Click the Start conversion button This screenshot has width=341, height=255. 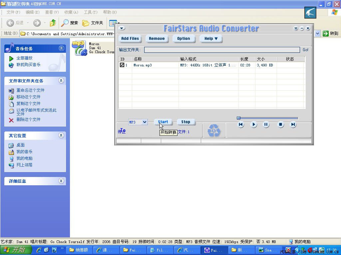coord(163,122)
